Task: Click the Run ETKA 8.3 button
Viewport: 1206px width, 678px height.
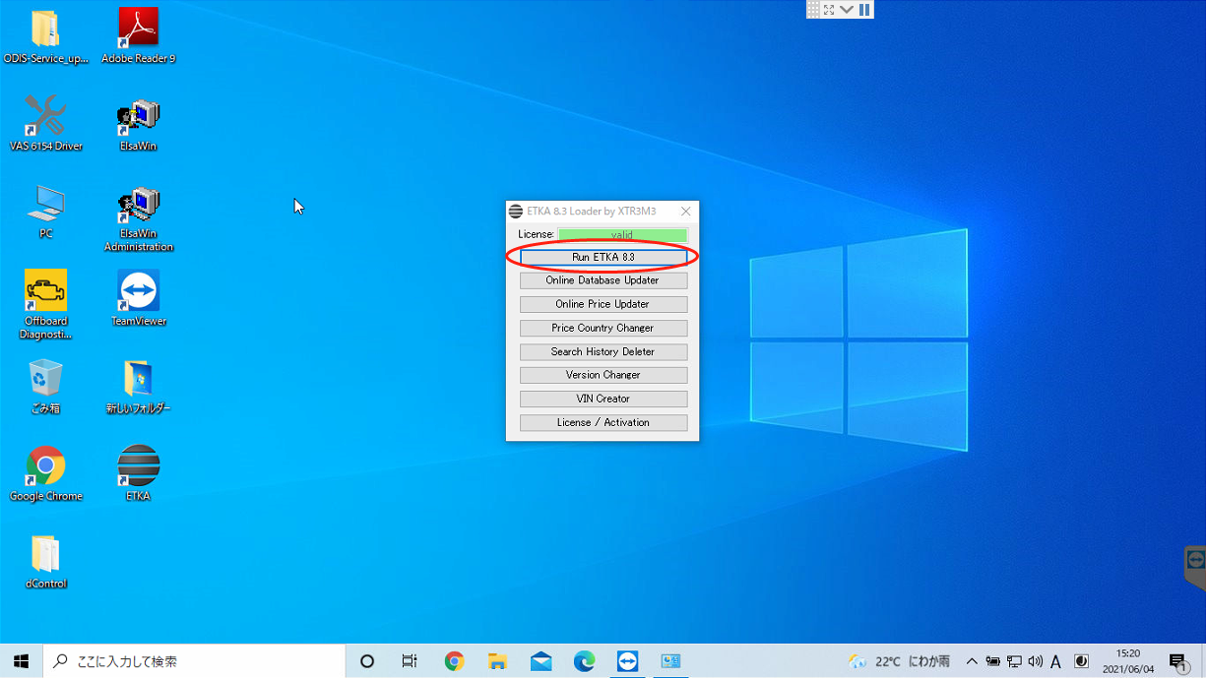Action: coord(603,257)
